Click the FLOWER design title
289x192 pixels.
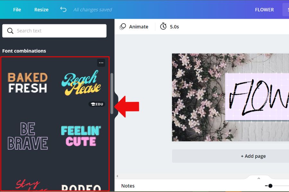pos(264,10)
